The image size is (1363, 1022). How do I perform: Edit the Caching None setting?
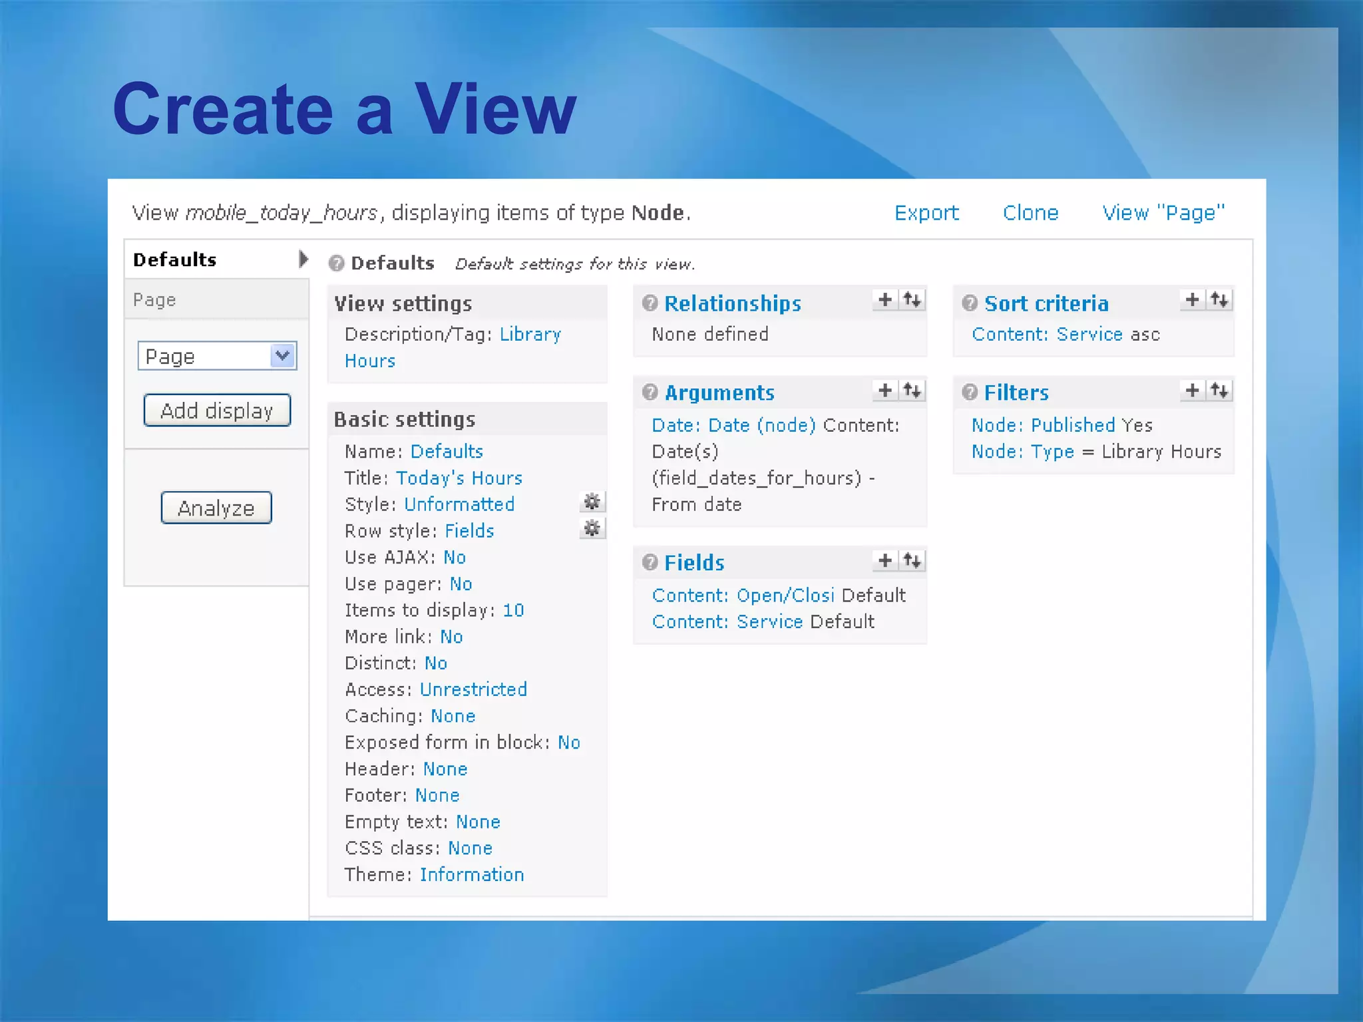click(x=453, y=716)
